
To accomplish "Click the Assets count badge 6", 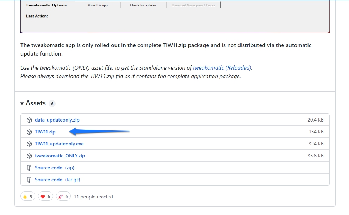I will [x=52, y=104].
